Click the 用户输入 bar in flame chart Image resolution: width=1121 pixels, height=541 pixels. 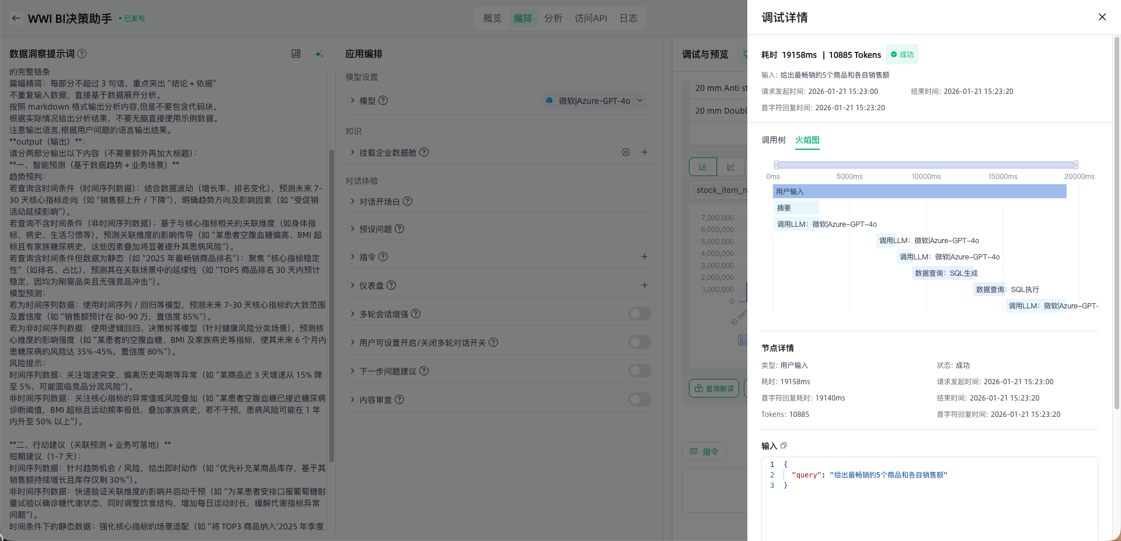[919, 191]
